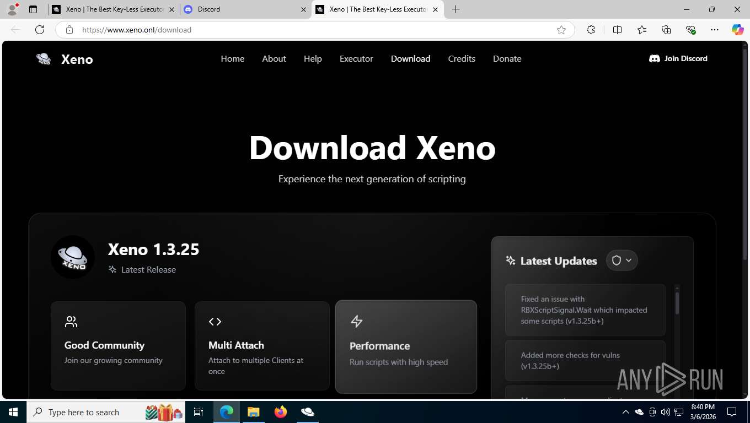Refresh the page

pyautogui.click(x=40, y=30)
